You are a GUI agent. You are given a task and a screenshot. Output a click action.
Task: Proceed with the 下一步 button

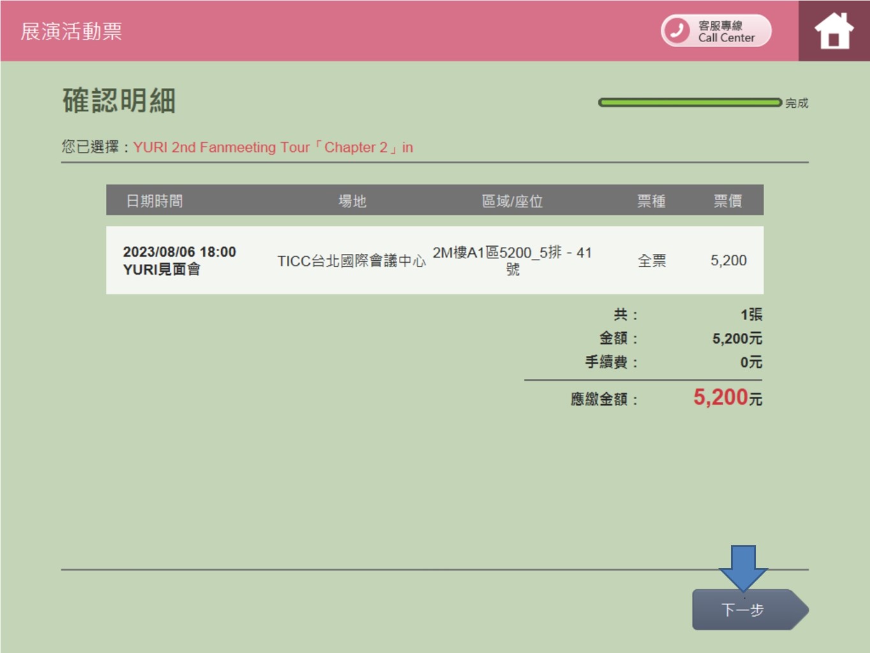750,610
